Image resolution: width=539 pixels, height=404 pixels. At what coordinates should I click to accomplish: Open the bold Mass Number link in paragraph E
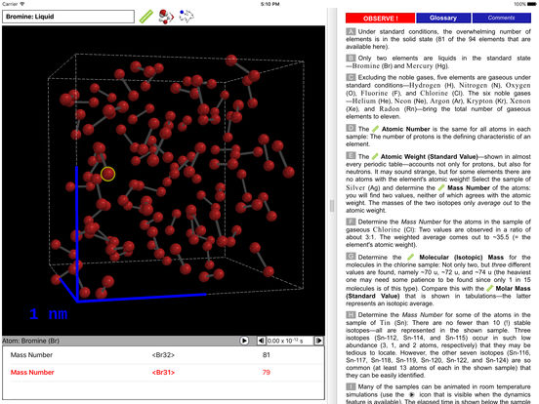(469, 188)
